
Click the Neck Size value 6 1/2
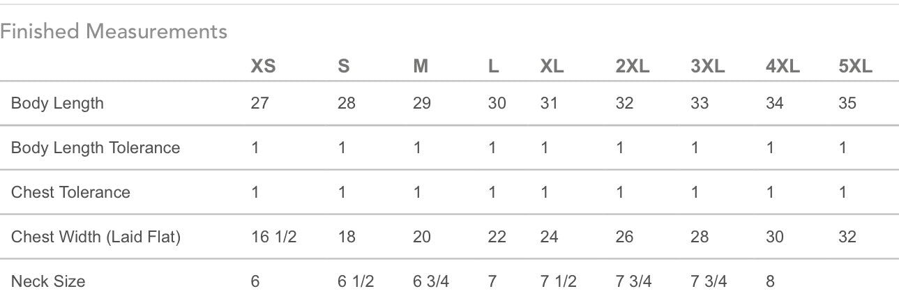(x=356, y=281)
